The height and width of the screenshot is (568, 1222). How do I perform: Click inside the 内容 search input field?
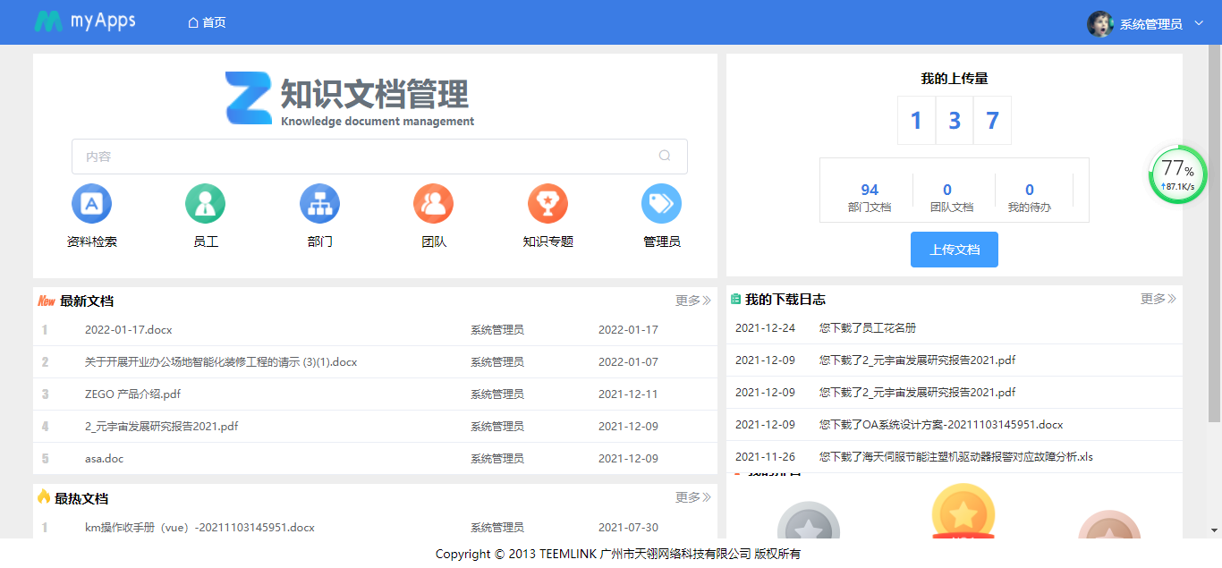(358, 156)
